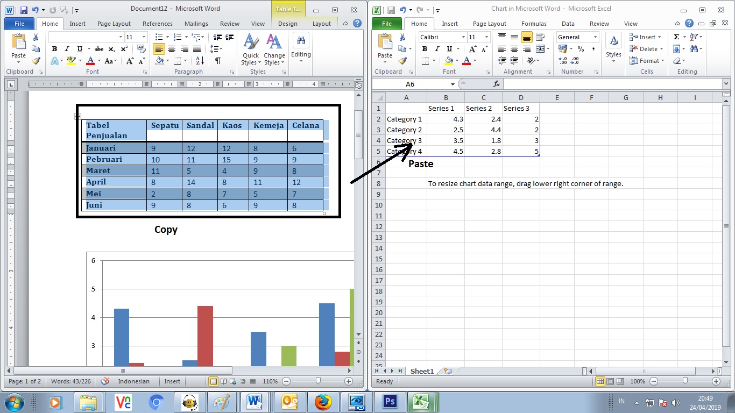Open Windows Start menu
The width and height of the screenshot is (735, 413).
(x=15, y=402)
